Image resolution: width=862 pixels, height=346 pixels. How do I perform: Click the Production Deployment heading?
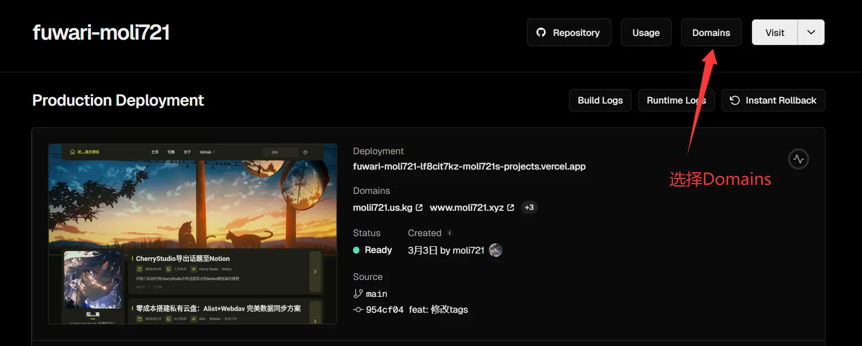pos(118,100)
